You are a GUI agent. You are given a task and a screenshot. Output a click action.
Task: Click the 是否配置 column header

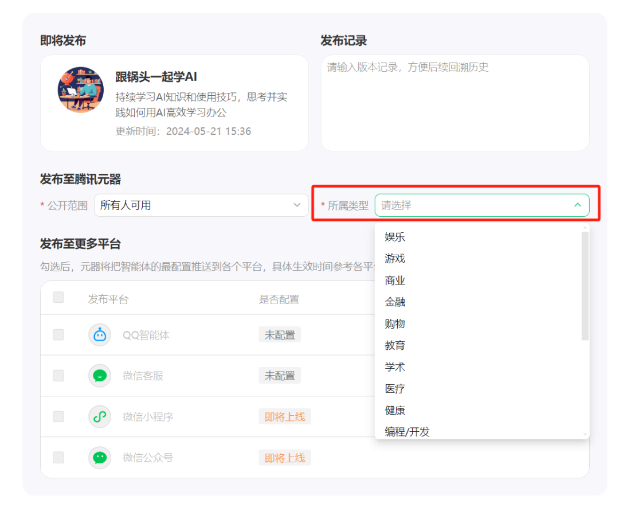279,299
